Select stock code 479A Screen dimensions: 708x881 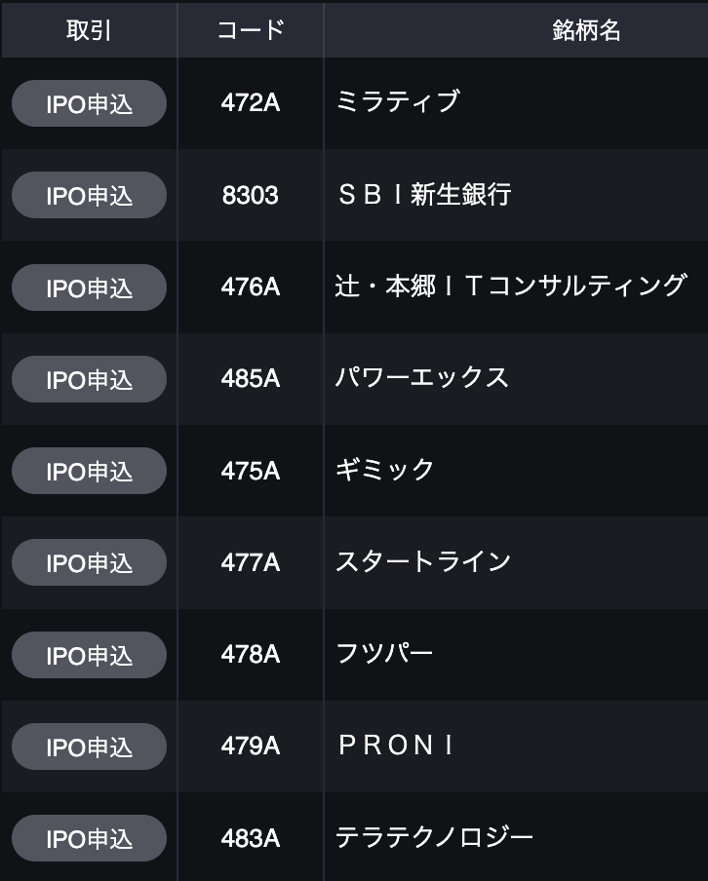pyautogui.click(x=250, y=747)
